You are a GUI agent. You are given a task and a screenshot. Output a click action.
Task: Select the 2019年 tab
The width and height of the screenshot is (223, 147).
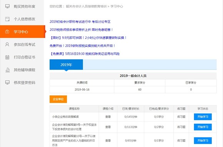(66, 65)
